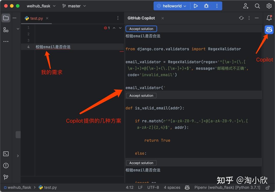
Task: Accept the third Copilot solution
Action: pyautogui.click(x=141, y=163)
